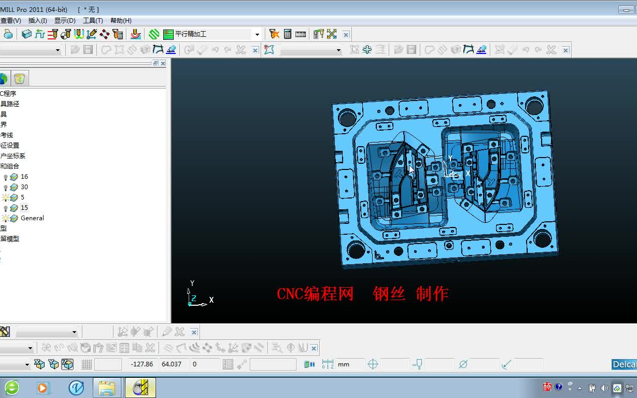Viewport: 637px width, 398px height.
Task: Toggle light bulb for level 16
Action: [x=6, y=177]
